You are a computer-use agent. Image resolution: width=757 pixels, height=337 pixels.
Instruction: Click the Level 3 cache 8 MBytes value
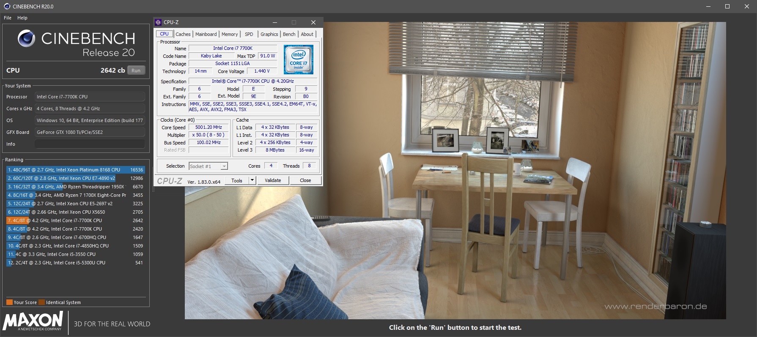(x=275, y=150)
